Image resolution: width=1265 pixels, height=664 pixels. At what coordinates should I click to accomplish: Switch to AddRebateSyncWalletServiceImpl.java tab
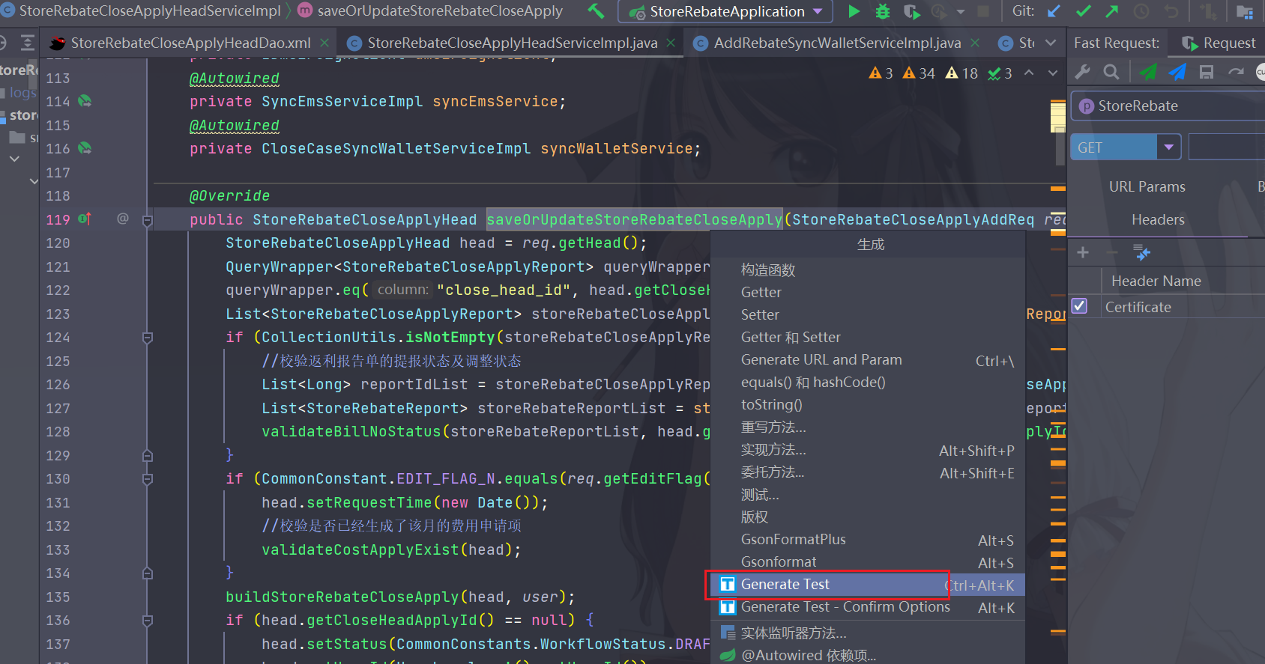[x=836, y=43]
